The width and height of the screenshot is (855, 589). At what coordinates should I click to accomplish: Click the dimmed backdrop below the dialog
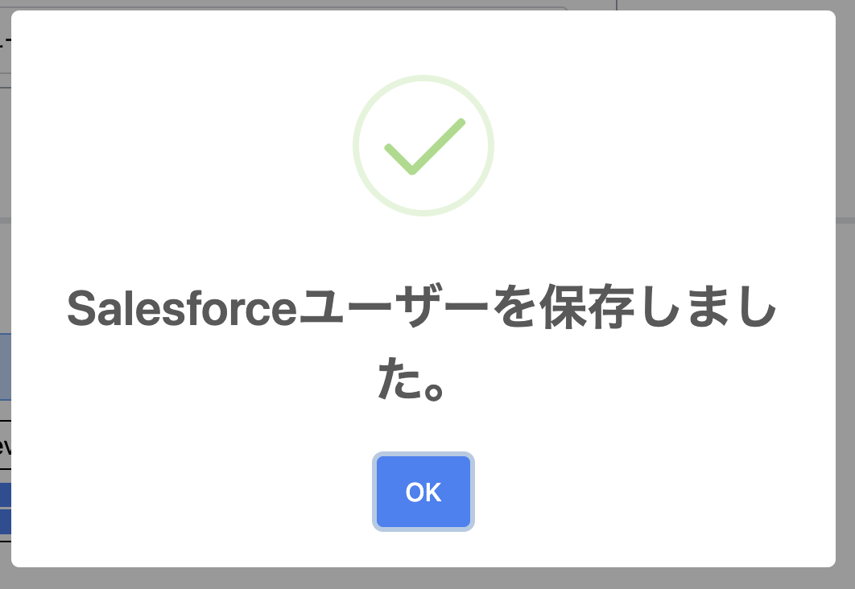427,579
